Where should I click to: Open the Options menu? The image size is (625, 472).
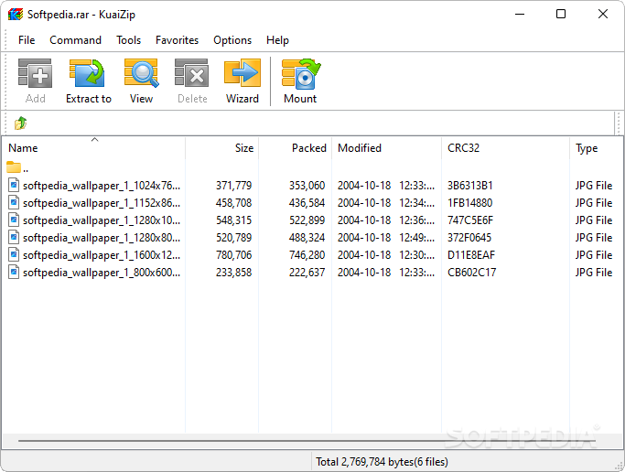[232, 40]
